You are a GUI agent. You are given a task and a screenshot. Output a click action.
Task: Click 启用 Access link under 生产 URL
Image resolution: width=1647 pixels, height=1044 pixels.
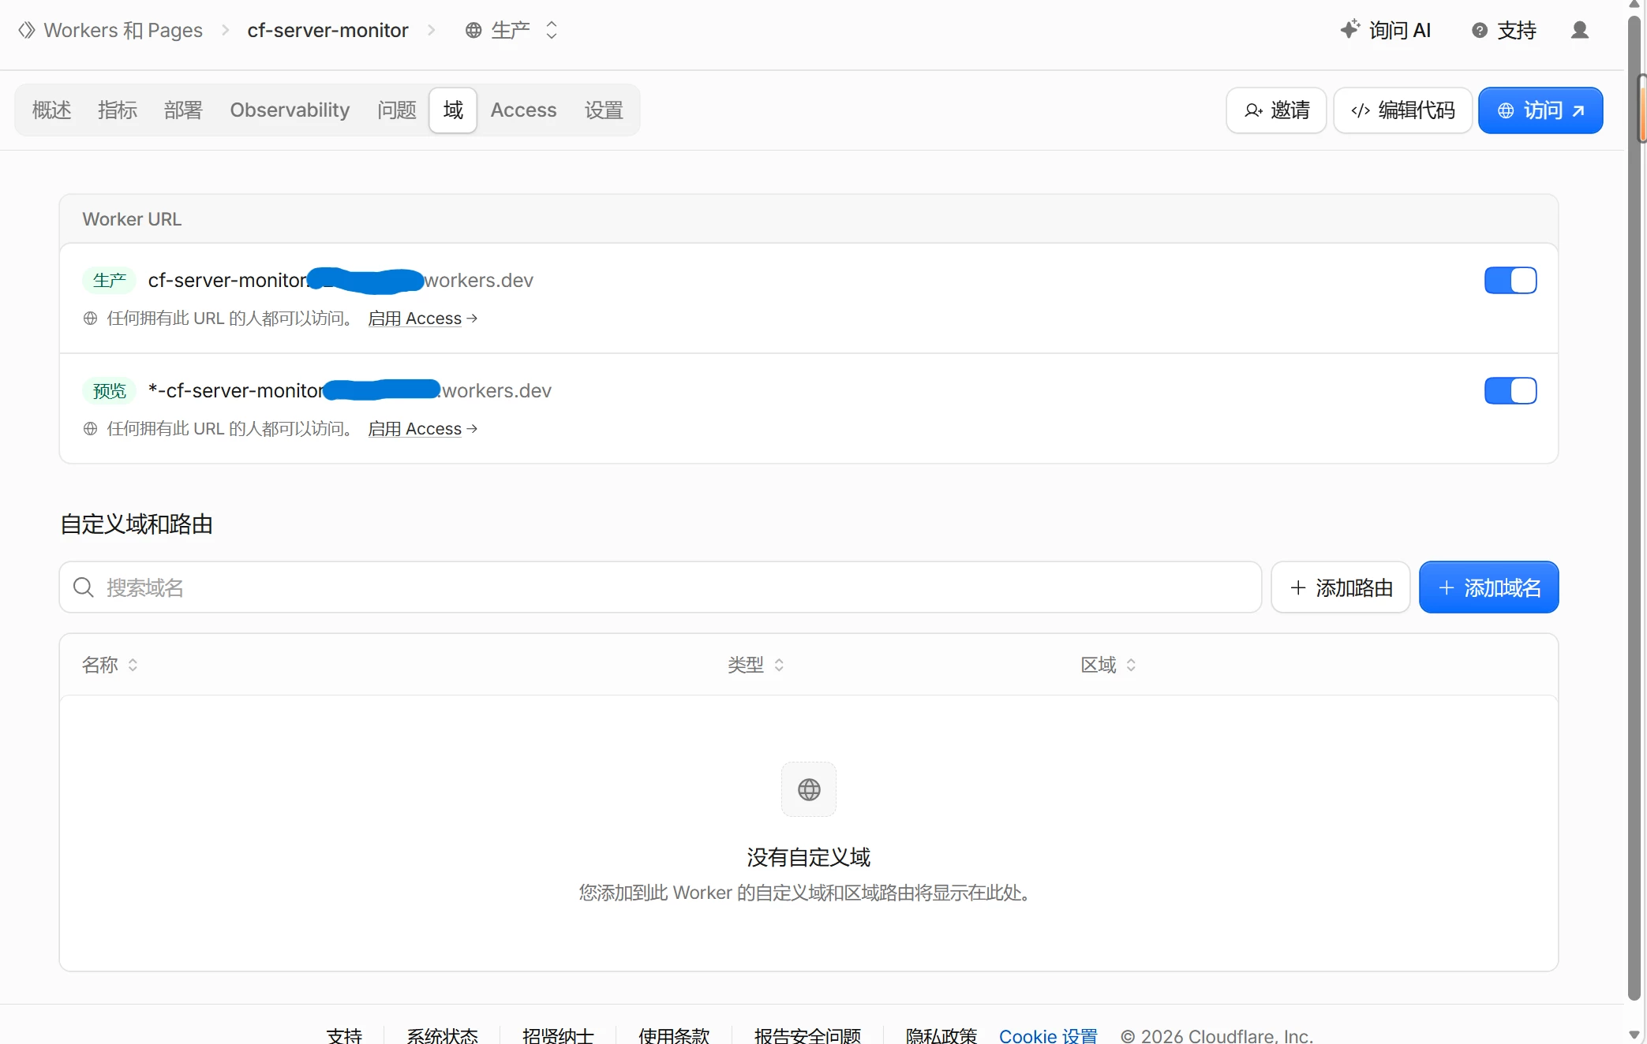[422, 319]
